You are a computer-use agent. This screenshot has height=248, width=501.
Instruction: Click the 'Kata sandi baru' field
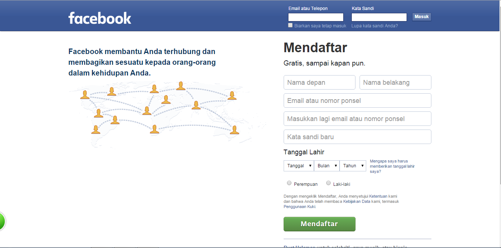pos(357,137)
